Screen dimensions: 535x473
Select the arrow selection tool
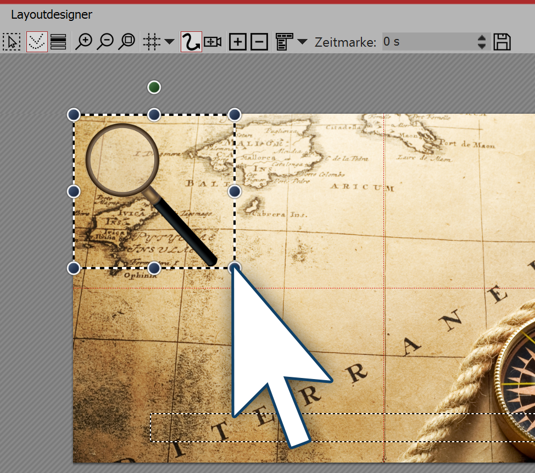click(12, 41)
